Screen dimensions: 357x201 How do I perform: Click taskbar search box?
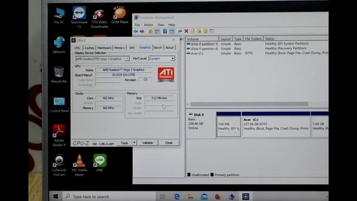click(x=109, y=197)
